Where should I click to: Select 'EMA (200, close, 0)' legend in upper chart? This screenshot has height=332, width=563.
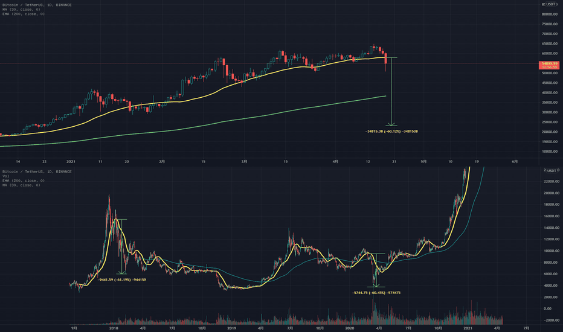point(24,14)
